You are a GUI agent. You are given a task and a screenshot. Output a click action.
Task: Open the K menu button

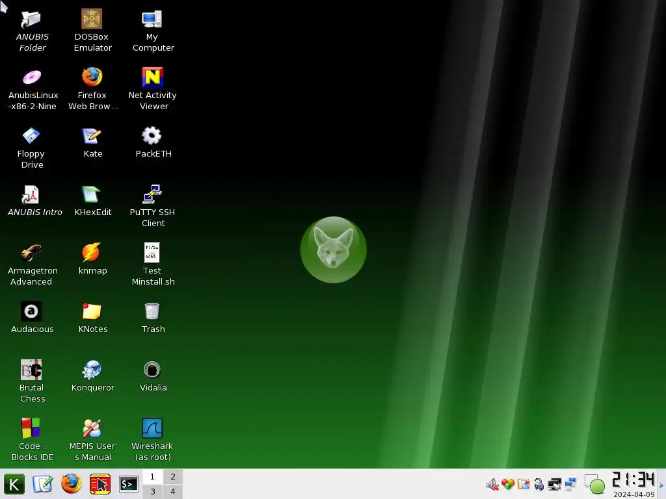(14, 484)
